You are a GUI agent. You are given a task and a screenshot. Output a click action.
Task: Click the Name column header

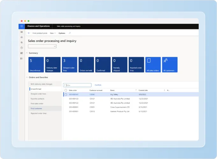point(112,90)
